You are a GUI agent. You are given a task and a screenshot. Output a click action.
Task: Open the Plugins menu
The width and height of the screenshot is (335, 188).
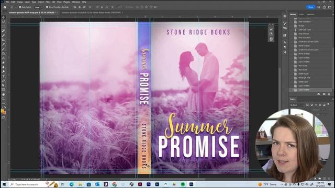66,2
